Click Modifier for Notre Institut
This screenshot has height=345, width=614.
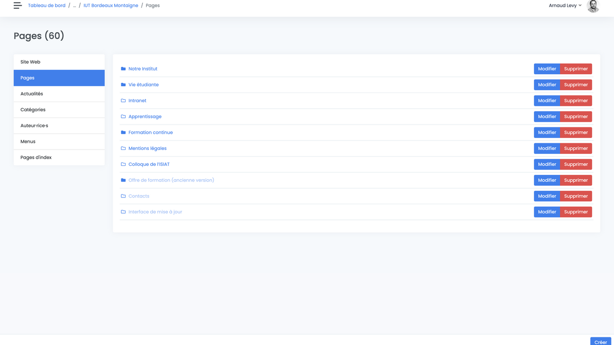(x=547, y=69)
